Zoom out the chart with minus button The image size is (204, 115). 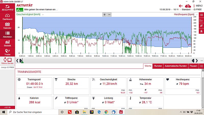coord(109,15)
